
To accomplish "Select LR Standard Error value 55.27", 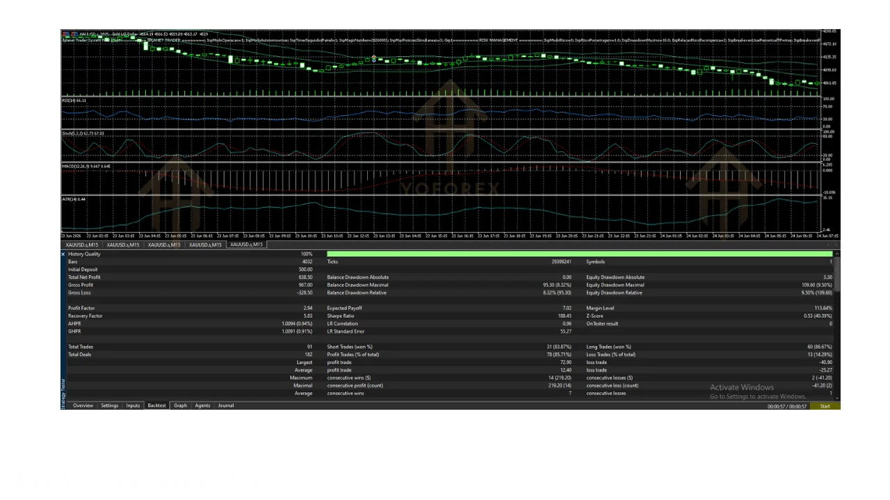I will click(x=565, y=331).
